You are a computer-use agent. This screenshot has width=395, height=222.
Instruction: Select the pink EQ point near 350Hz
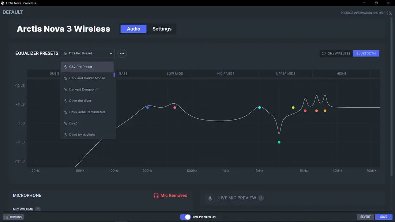pyautogui.click(x=174, y=108)
